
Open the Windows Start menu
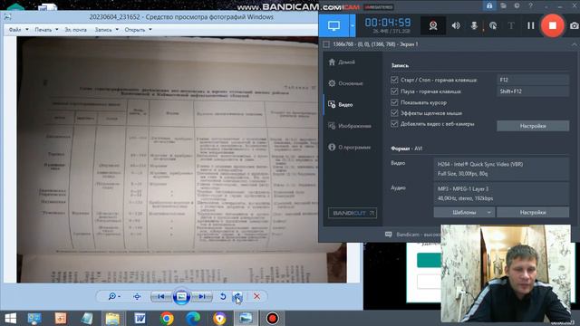tap(10, 318)
